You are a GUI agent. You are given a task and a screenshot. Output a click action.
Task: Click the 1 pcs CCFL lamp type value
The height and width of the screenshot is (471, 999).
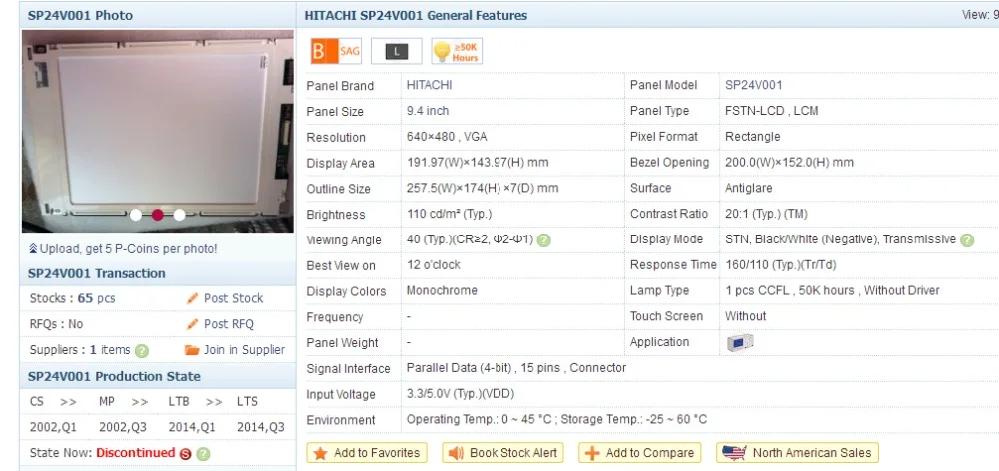tap(832, 290)
